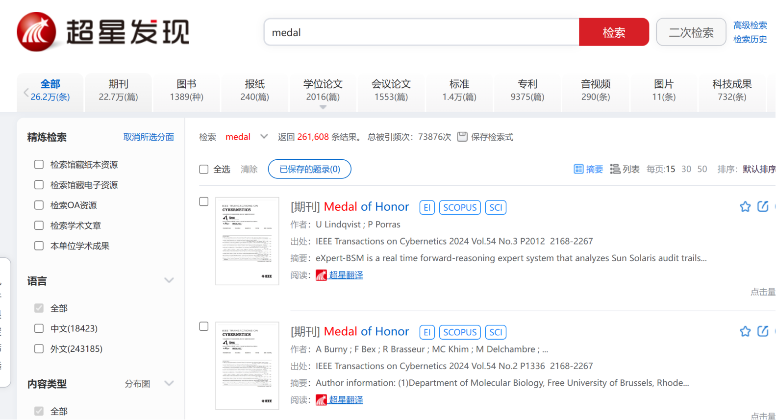Click SCOPUS badge on Burny result
Image resolution: width=776 pixels, height=420 pixels.
click(x=460, y=332)
